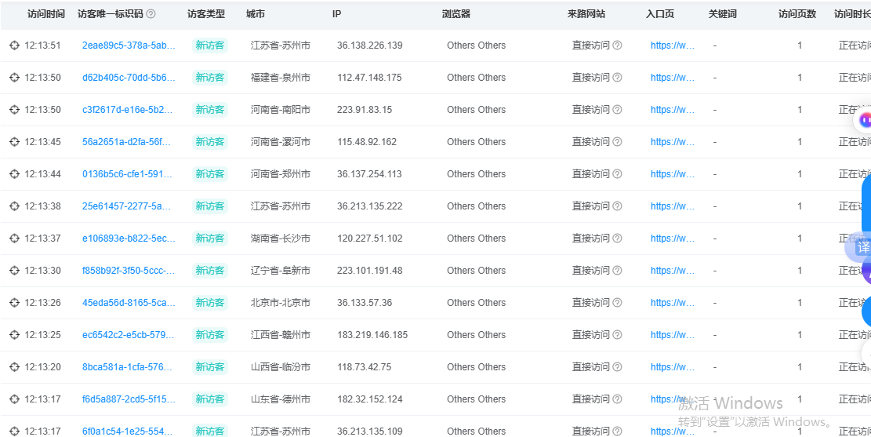Expand the 12:13:26 visit row
This screenshot has height=437, width=871.
14,303
